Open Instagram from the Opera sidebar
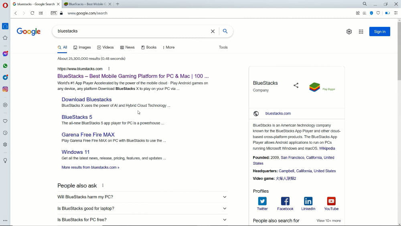The height and width of the screenshot is (226, 401). click(x=5, y=89)
